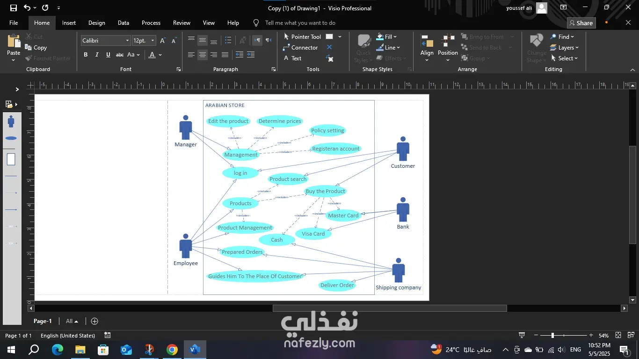Toggle Italic text style
This screenshot has height=359, width=639.
[x=97, y=55]
